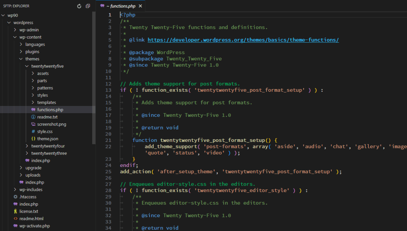Expand the upgrade folder
Screen dimensions: 407x231
click(21, 168)
